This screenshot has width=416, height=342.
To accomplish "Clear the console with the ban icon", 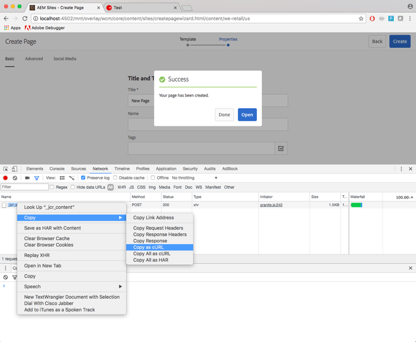I will [x=6, y=277].
